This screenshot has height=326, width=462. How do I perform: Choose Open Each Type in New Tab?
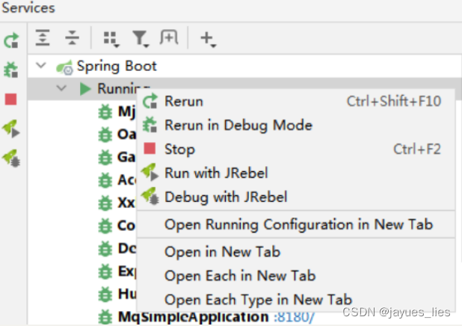(x=296, y=300)
